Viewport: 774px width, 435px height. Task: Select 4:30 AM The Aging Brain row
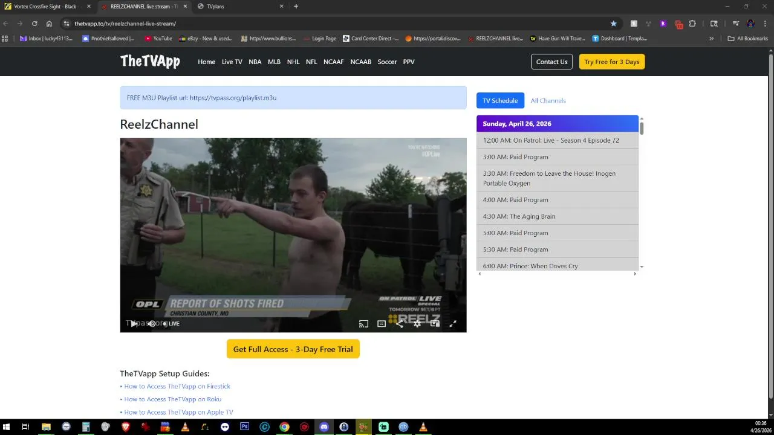click(558, 216)
